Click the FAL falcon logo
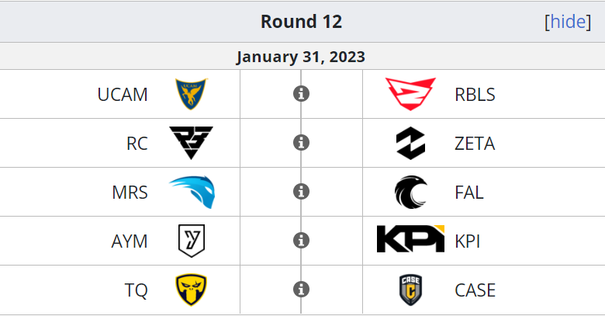605x316 pixels. tap(410, 192)
